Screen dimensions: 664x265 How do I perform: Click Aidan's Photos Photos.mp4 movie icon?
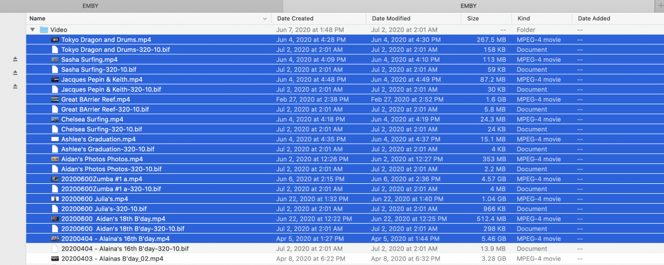[55, 159]
